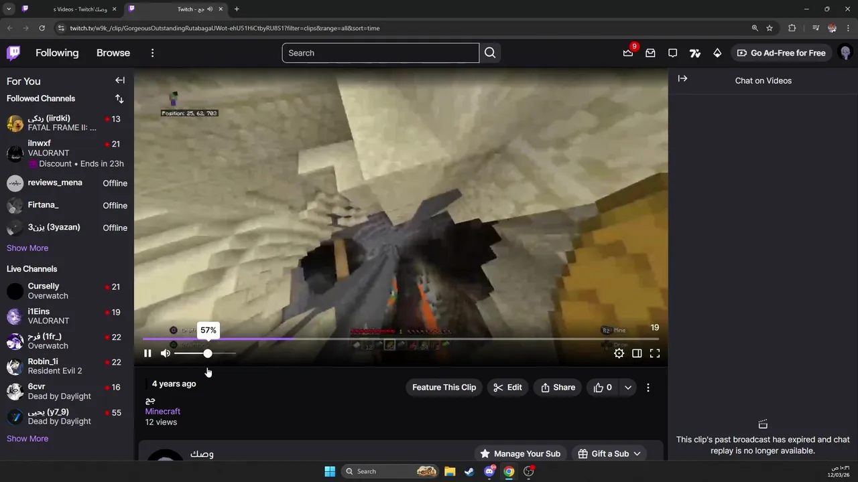Open the three-dot more menu in navbar
The height and width of the screenshot is (482, 858).
click(x=152, y=53)
